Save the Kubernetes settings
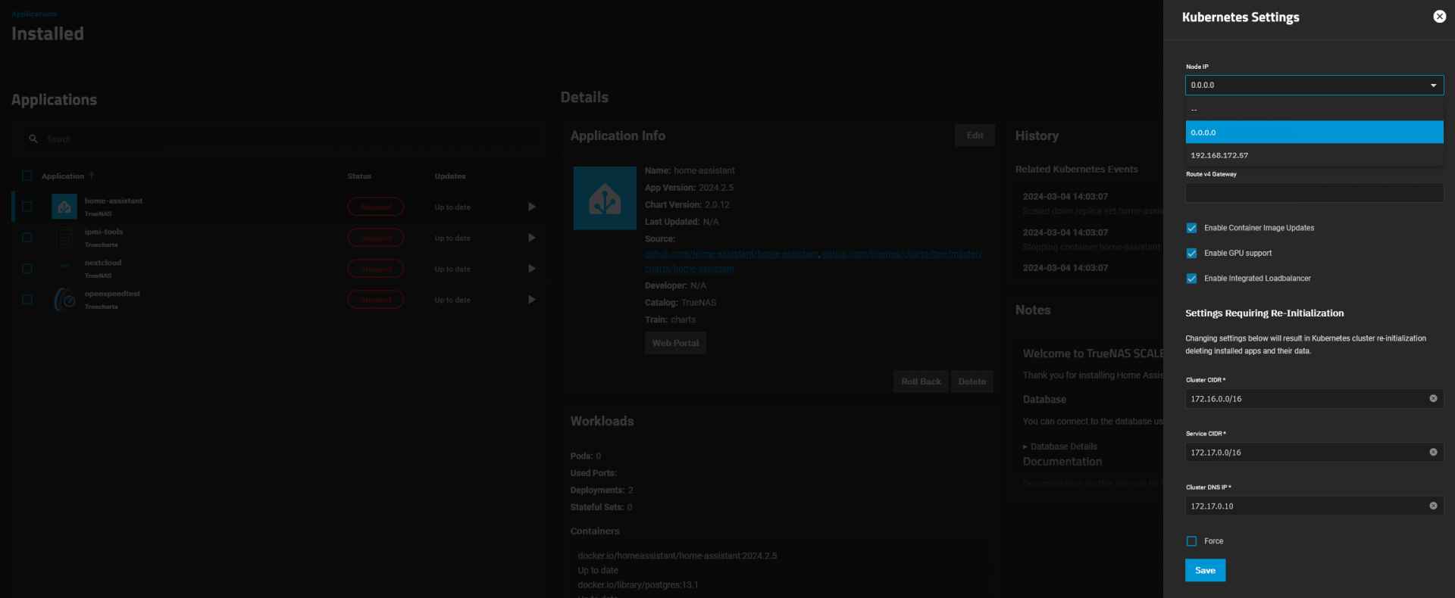1455x598 pixels. (1204, 570)
